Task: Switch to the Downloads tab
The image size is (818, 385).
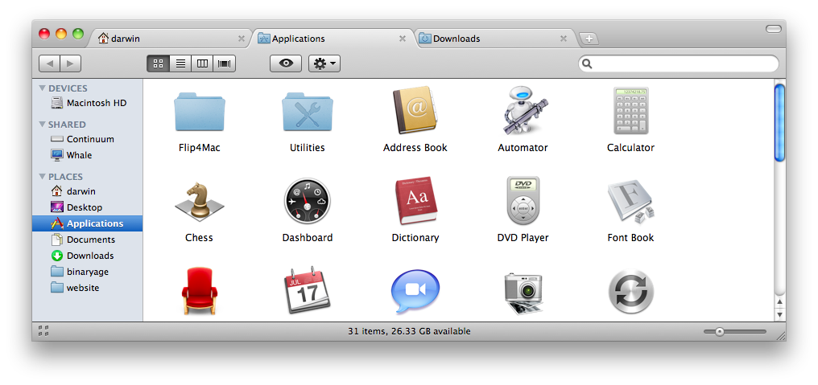Action: click(494, 39)
